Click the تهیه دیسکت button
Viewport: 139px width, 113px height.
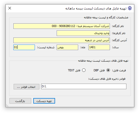click(44, 101)
